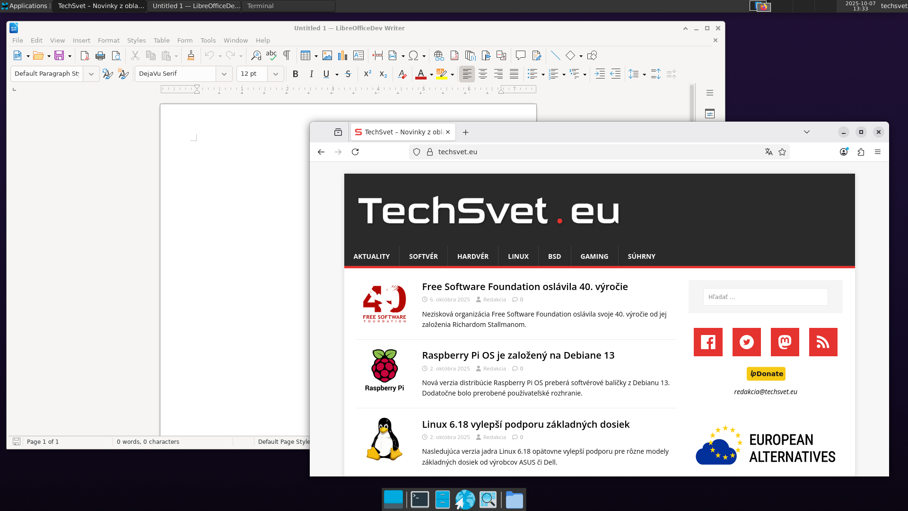Open the LINUX navigation tab on TechSvet

point(518,256)
